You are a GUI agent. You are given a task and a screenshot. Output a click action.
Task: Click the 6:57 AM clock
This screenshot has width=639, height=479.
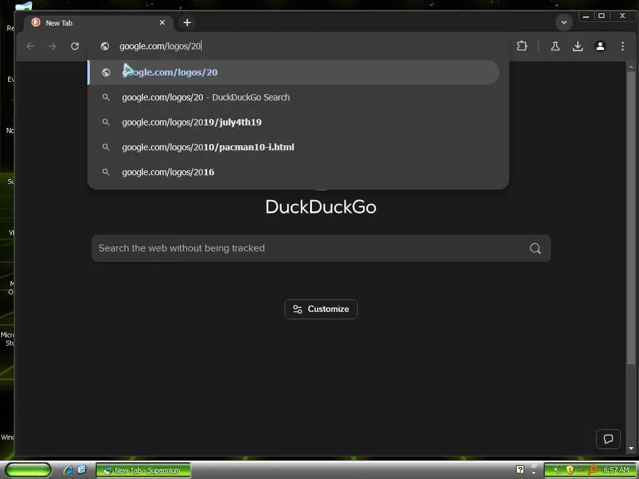pos(616,470)
